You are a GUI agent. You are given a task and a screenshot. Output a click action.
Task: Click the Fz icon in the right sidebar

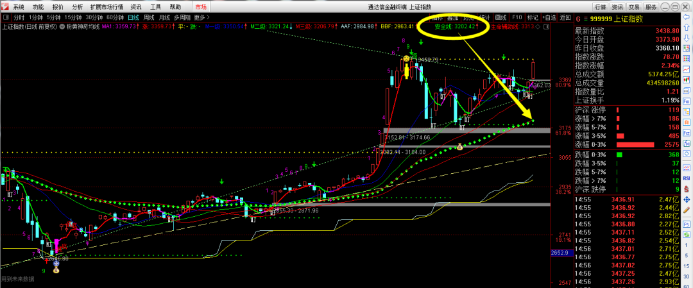click(x=687, y=131)
